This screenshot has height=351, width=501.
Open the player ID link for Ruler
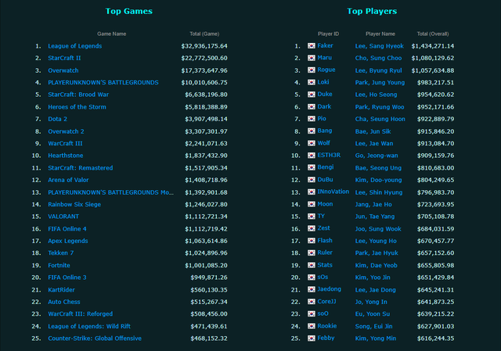pyautogui.click(x=326, y=253)
